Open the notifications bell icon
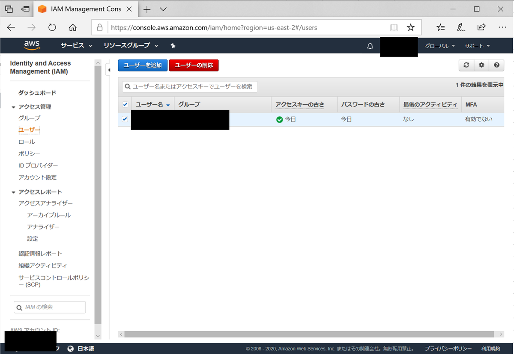514x354 pixels. tap(371, 46)
